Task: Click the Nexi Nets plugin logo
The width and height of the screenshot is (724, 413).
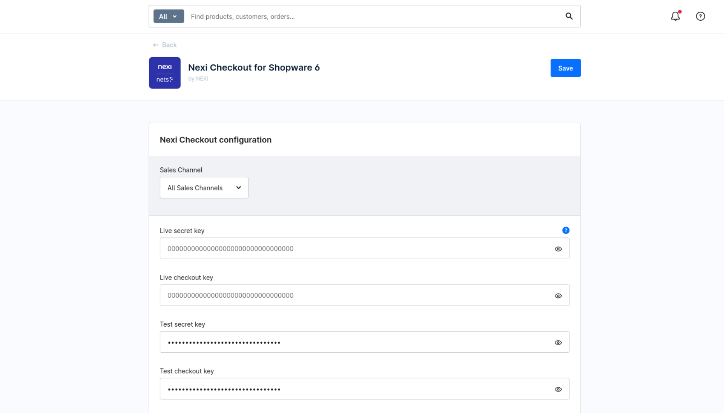Action: [165, 73]
